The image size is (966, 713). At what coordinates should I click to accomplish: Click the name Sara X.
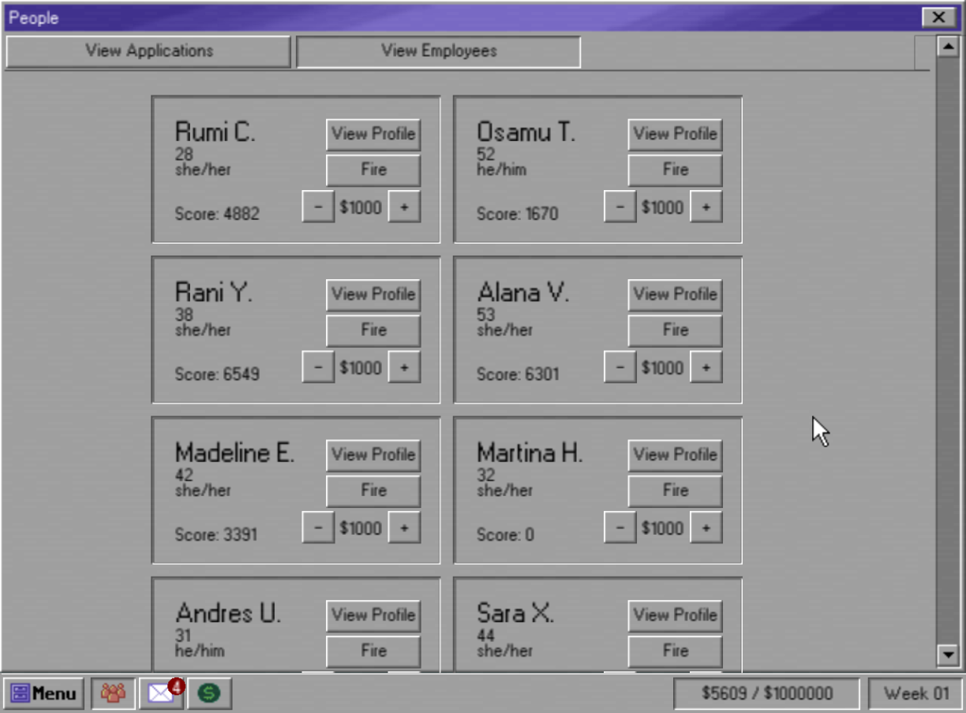[515, 613]
